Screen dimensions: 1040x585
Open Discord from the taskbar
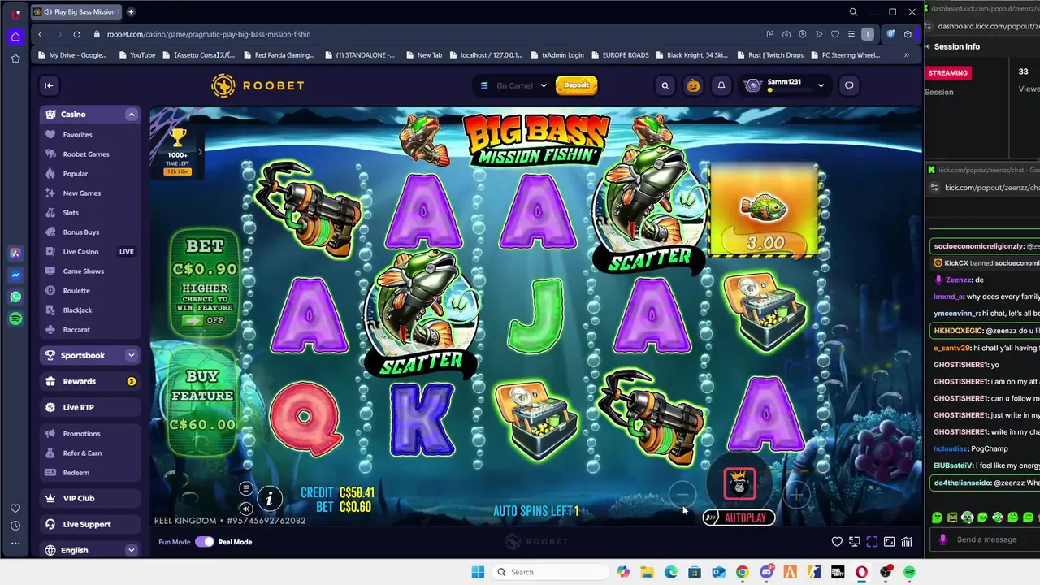coord(766,572)
